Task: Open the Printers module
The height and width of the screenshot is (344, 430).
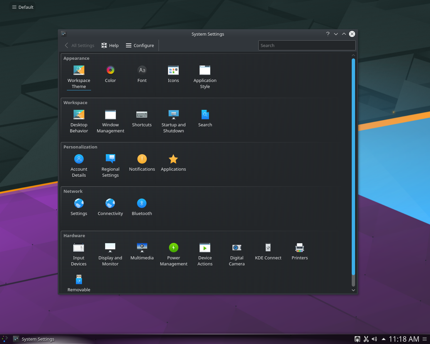Action: click(x=300, y=252)
